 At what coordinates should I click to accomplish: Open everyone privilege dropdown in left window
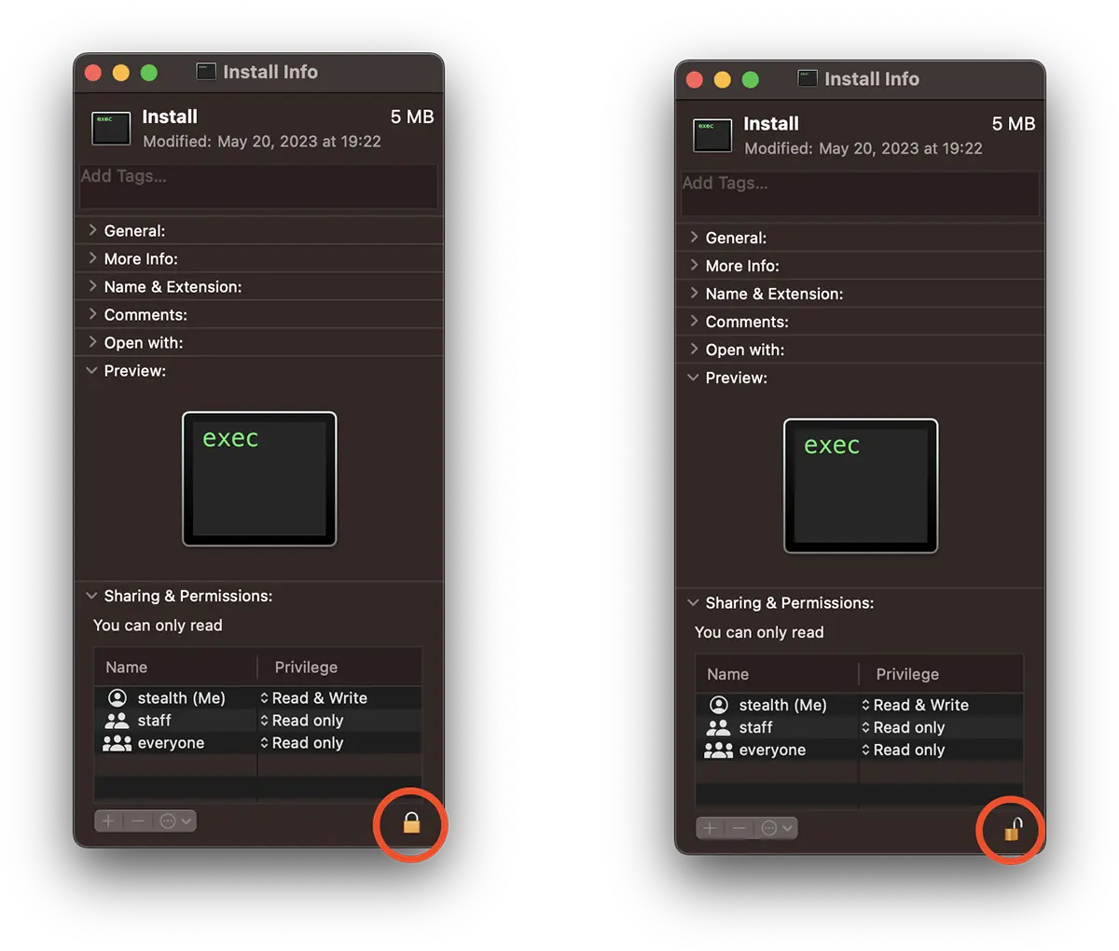(301, 743)
